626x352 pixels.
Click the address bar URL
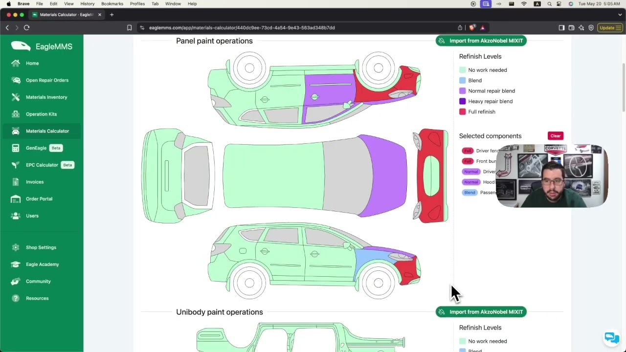(242, 28)
